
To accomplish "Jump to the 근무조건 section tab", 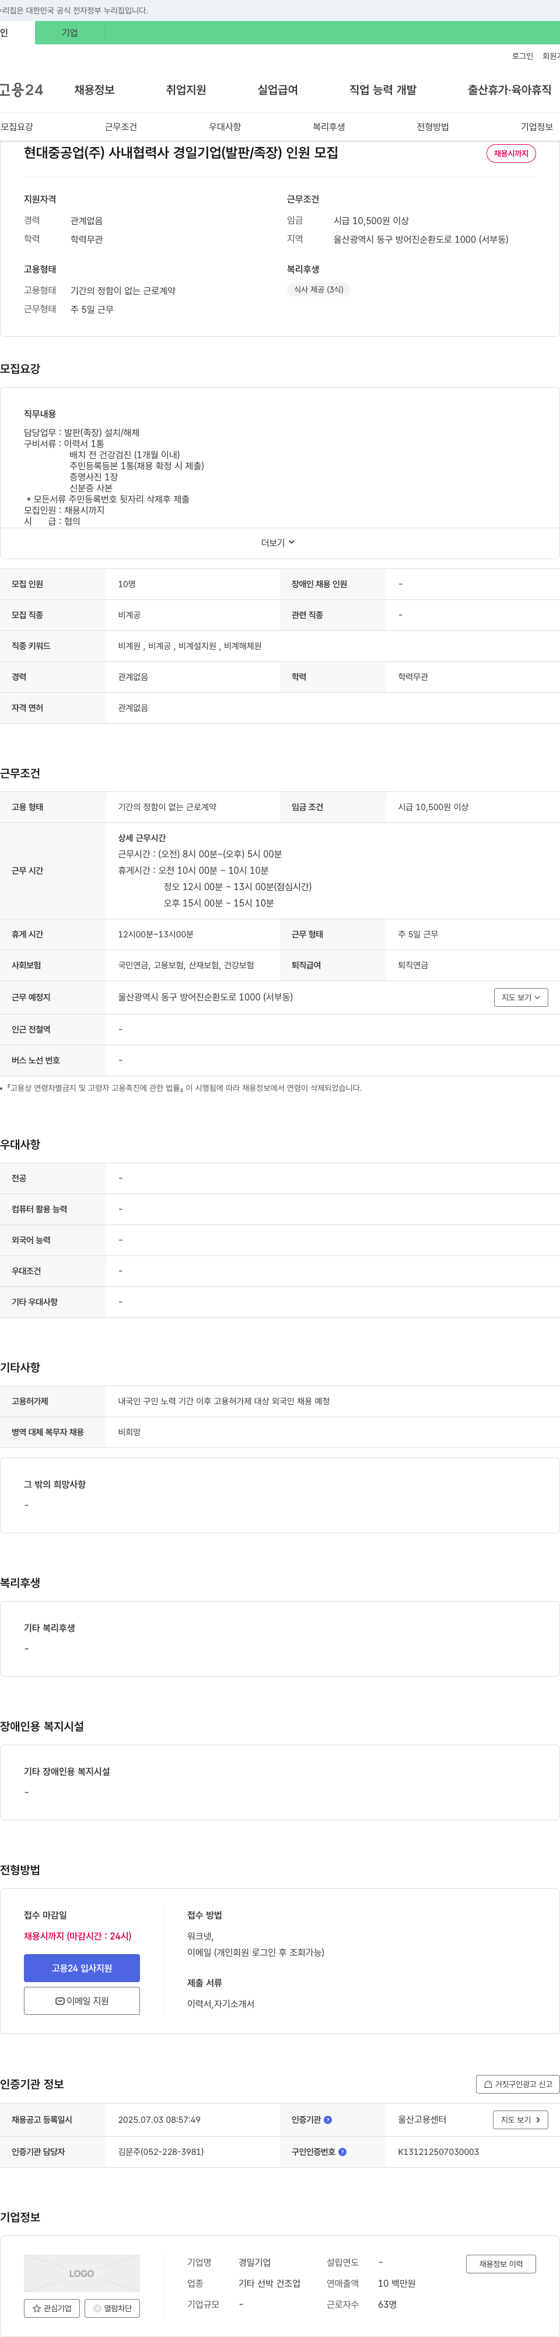I will point(121,127).
